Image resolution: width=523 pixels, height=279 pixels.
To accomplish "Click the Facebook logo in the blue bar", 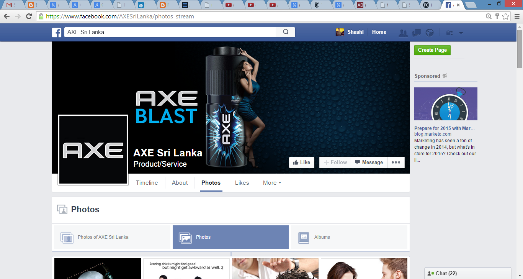I will coord(57,33).
